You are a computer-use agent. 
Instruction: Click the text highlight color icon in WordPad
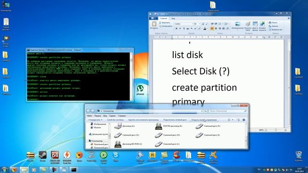coord(200,29)
